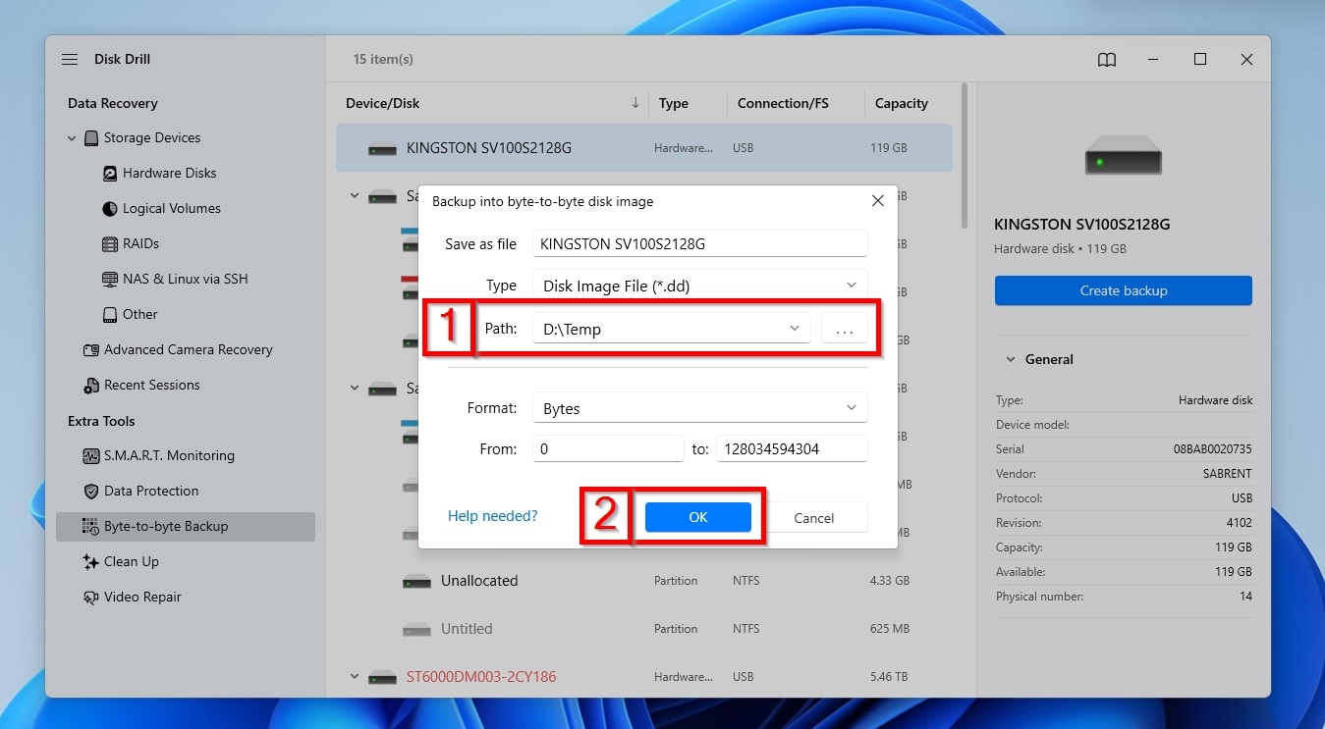This screenshot has height=729, width=1325.
Task: Sort by the Capacity column header
Action: [x=901, y=103]
